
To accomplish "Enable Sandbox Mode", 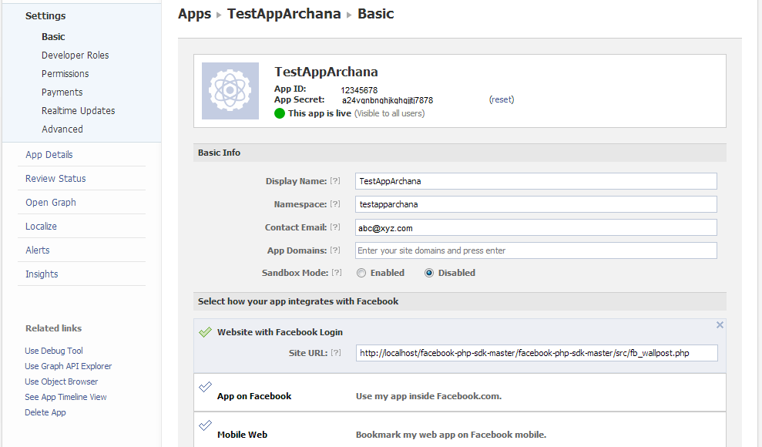I will (361, 272).
